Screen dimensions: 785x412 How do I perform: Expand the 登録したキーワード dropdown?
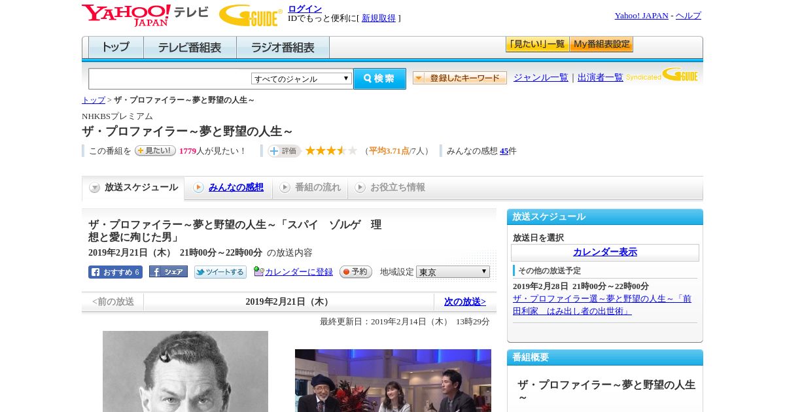(460, 78)
